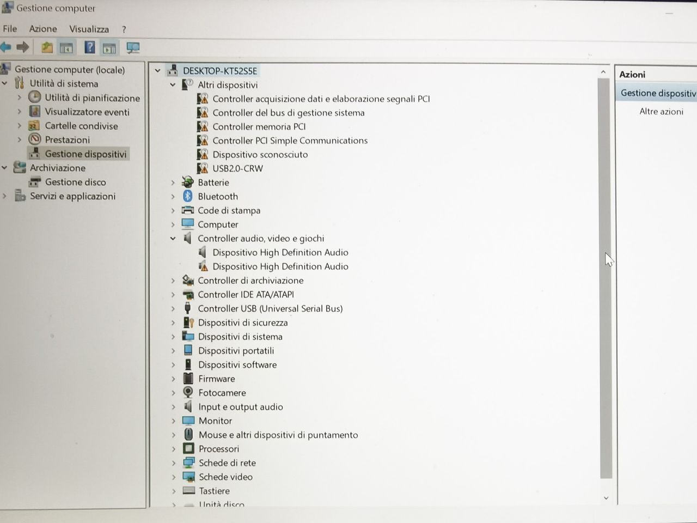Go back with the toolbar back arrow
697x523 pixels.
(x=6, y=48)
